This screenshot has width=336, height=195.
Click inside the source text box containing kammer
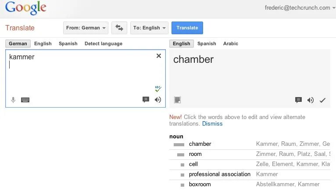(x=86, y=79)
